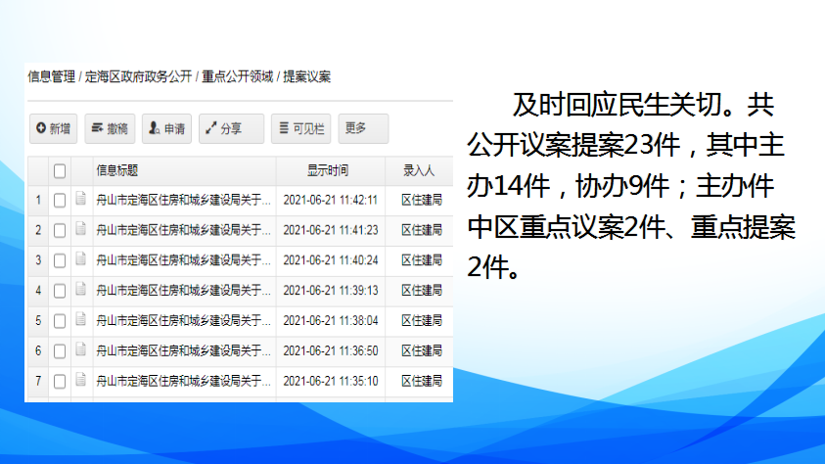Sort by the 显示时间 column header

(328, 171)
